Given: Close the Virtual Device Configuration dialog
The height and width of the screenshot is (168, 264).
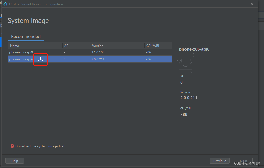Looking at the screenshot, I should 252,4.
